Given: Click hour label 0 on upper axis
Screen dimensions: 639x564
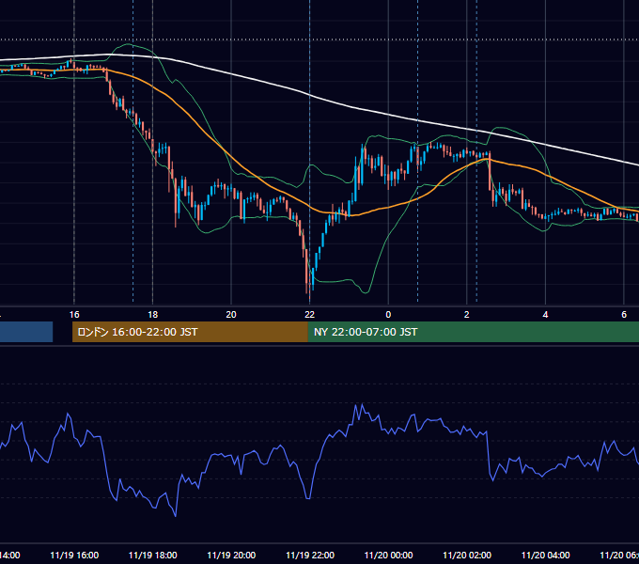Looking at the screenshot, I should pyautogui.click(x=388, y=314).
